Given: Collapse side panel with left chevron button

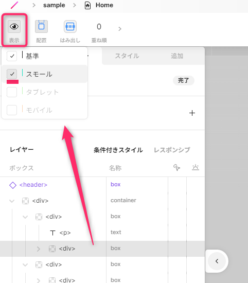Looking at the screenshot, I should pos(217,261).
